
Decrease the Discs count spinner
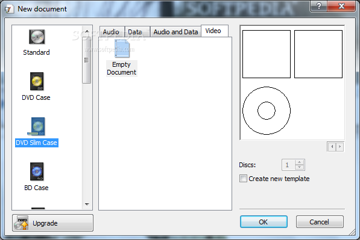point(299,167)
